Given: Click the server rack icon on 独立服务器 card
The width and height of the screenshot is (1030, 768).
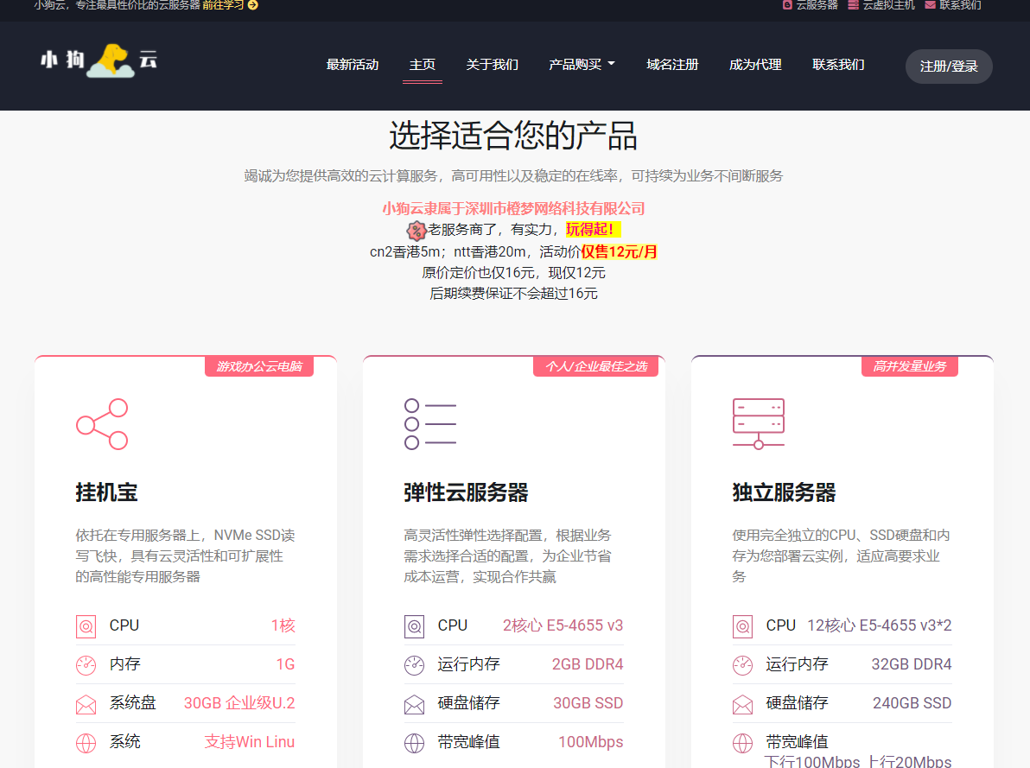Looking at the screenshot, I should pos(758,422).
